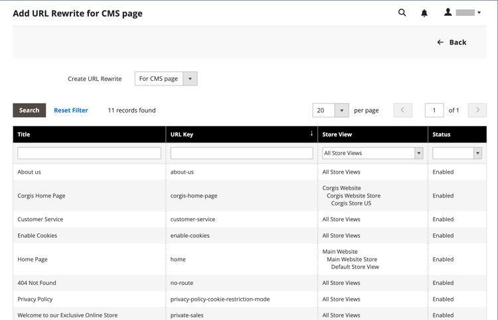Select the Home Page row title

click(x=33, y=259)
